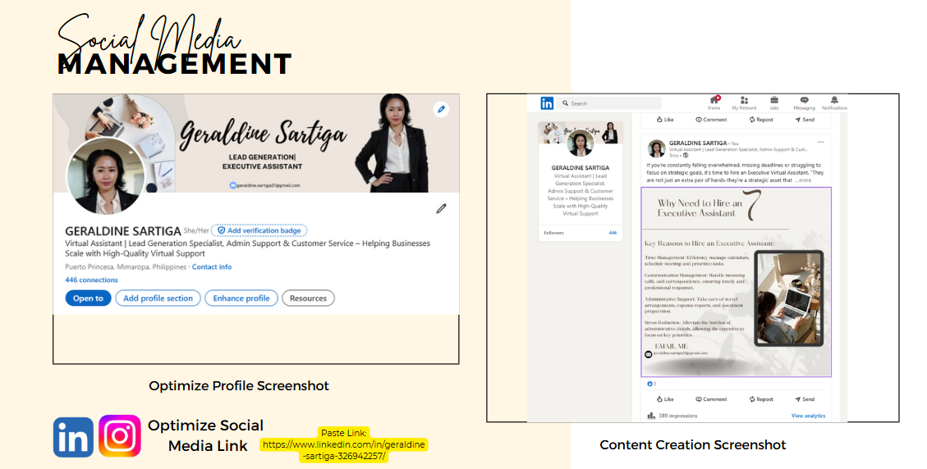Click the MANAGEMENT heading text

(175, 65)
